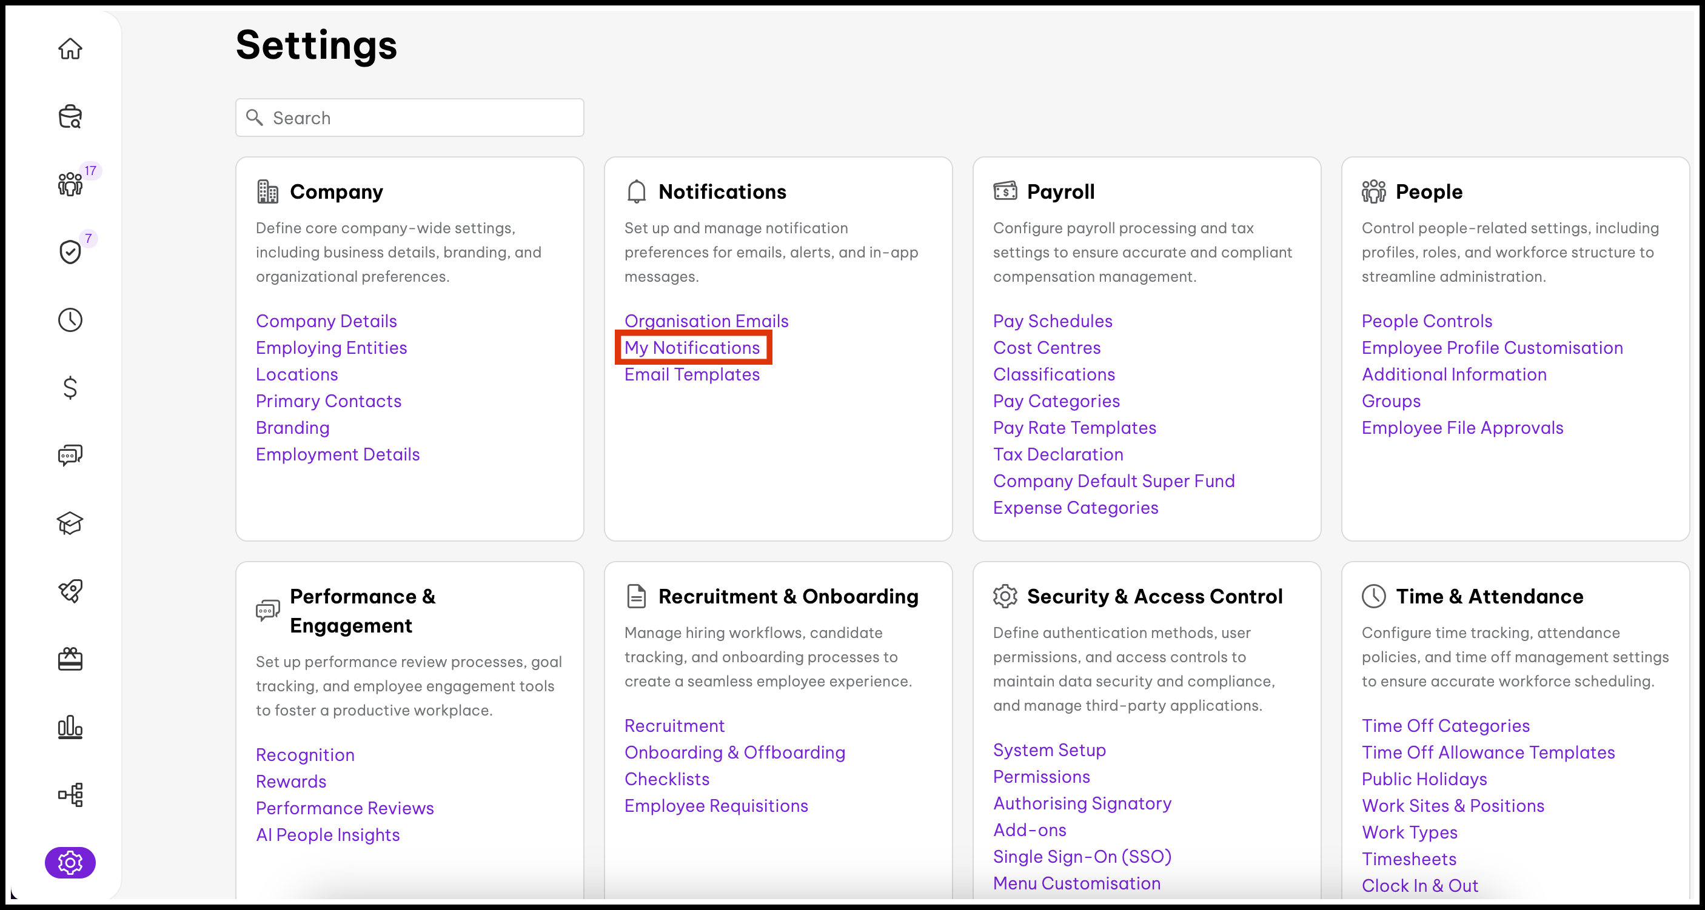
Task: Click the speech bubbles sidebar icon
Action: click(x=70, y=455)
